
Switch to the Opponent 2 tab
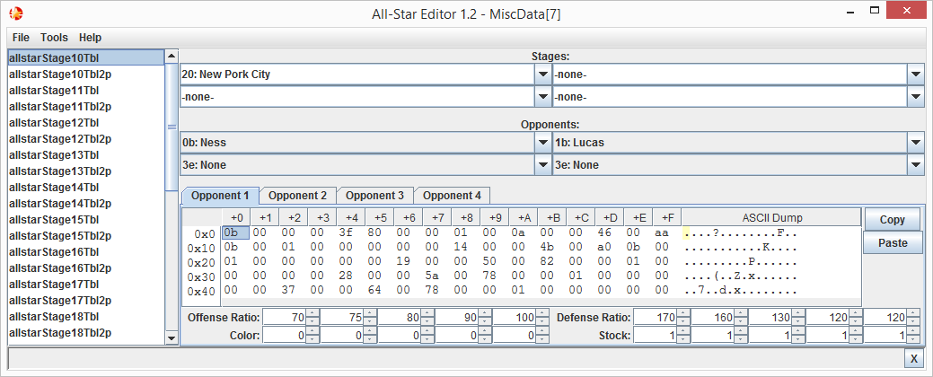tap(298, 196)
